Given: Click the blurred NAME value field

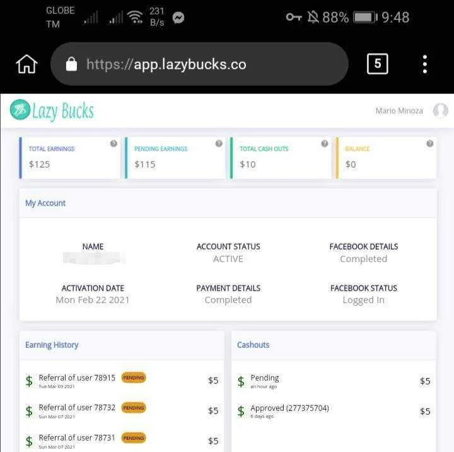Looking at the screenshot, I should 95,258.
